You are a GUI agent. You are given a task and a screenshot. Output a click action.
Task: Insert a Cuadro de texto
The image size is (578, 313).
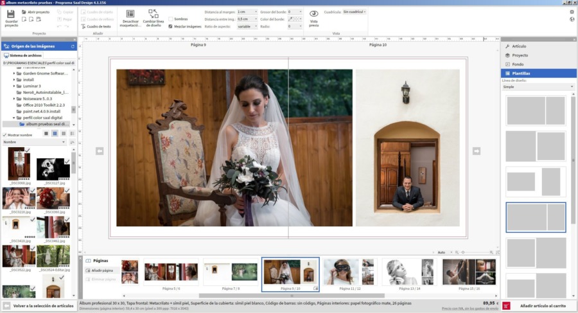[x=96, y=26]
